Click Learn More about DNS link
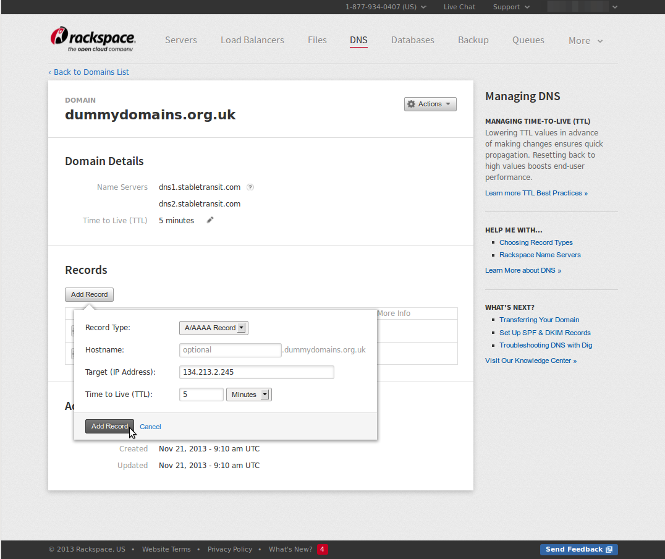Screen dimensions: 665x559 [523, 270]
